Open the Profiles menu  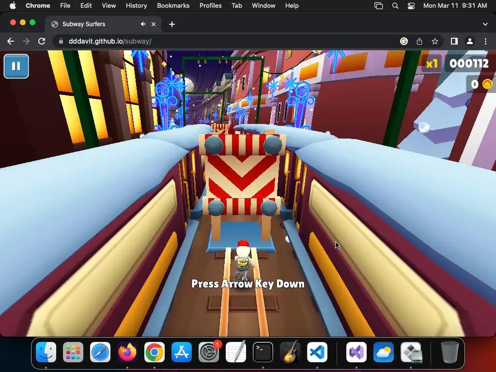pyautogui.click(x=210, y=5)
